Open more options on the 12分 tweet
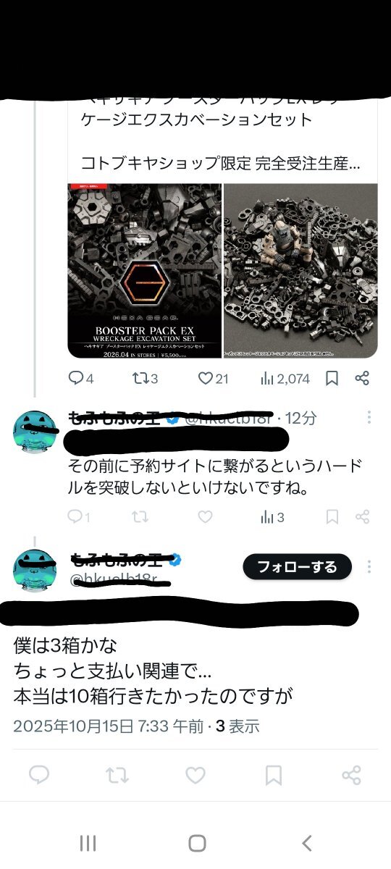This screenshot has height=869, width=391. click(x=369, y=418)
